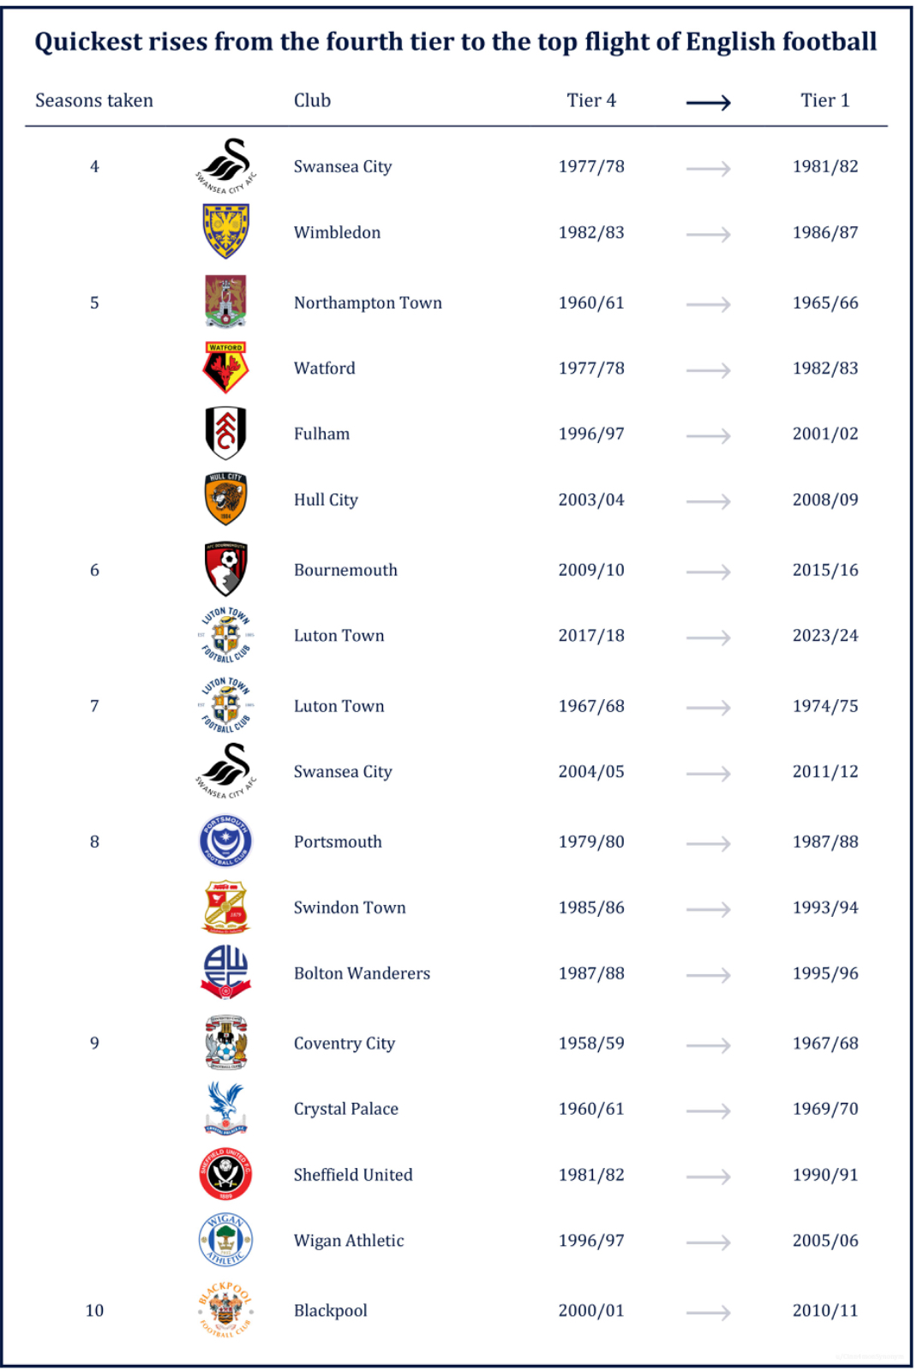Select the Watford badge
Screen dimensions: 917x1371
(x=225, y=368)
